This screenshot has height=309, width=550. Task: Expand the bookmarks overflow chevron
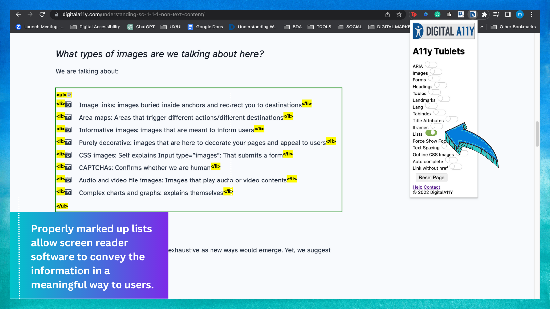pyautogui.click(x=481, y=27)
